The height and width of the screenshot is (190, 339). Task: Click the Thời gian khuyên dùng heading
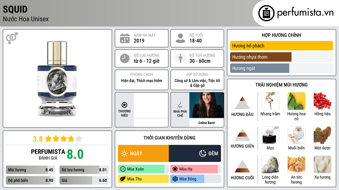pos(169,138)
